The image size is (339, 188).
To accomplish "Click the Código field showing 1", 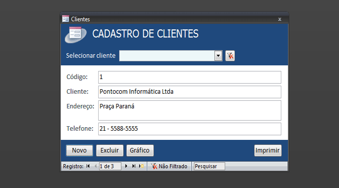I will (x=190, y=77).
